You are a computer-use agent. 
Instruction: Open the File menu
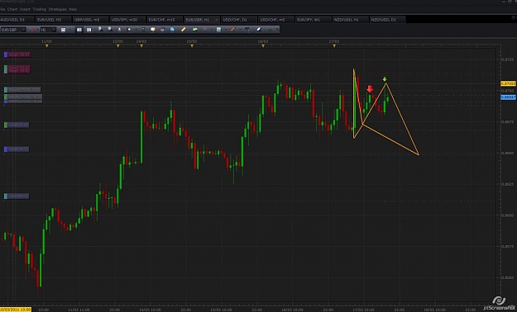pyautogui.click(x=2, y=9)
